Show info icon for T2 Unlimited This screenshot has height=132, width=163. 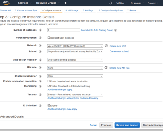click(x=40, y=106)
